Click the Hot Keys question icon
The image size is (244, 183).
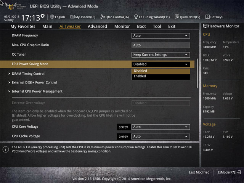(x=207, y=17)
